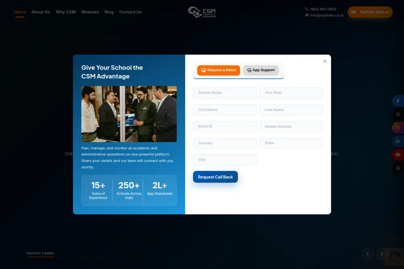
Task: Open the City field
Action: point(225,160)
